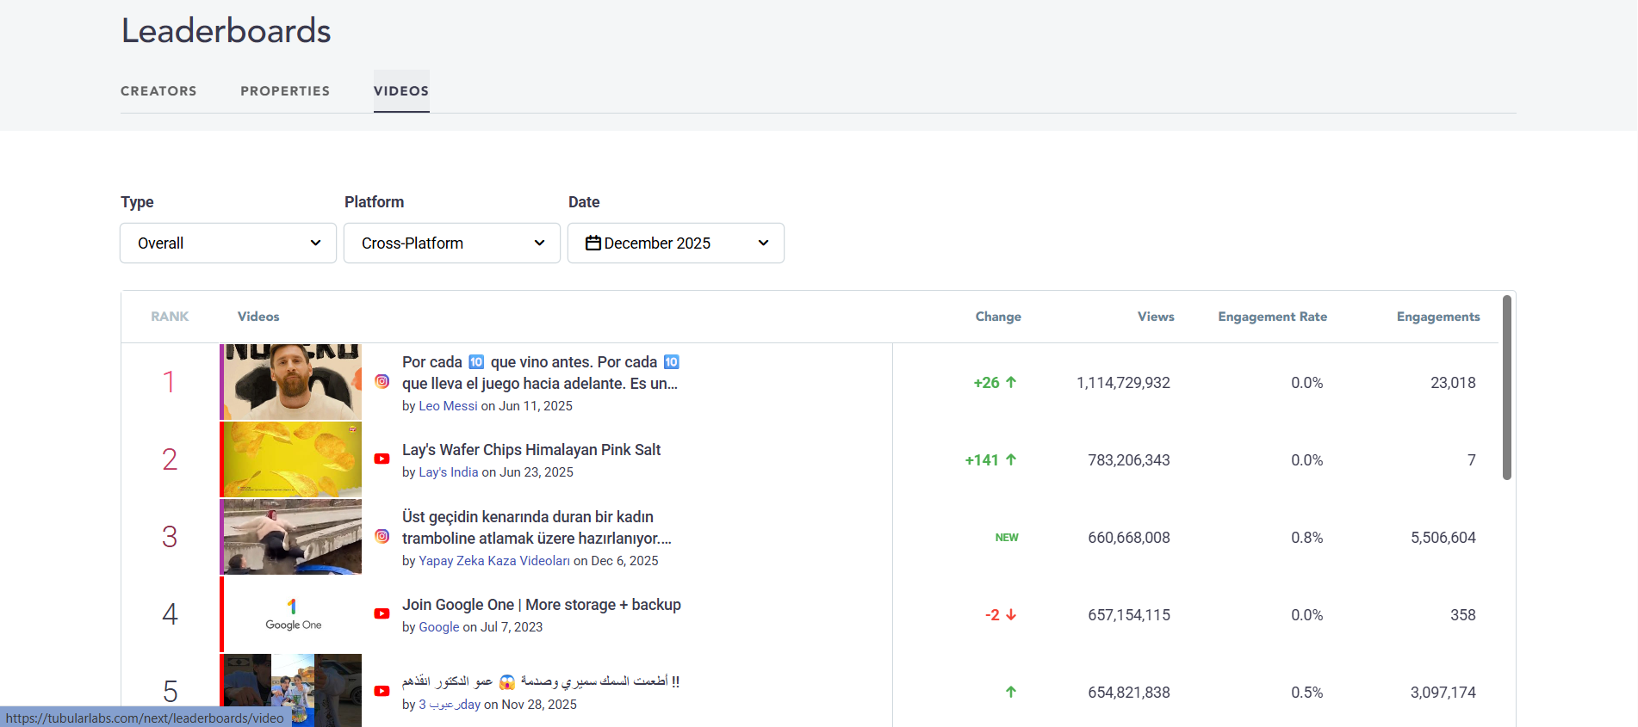Click the red down arrow next to -2

[1011, 614]
